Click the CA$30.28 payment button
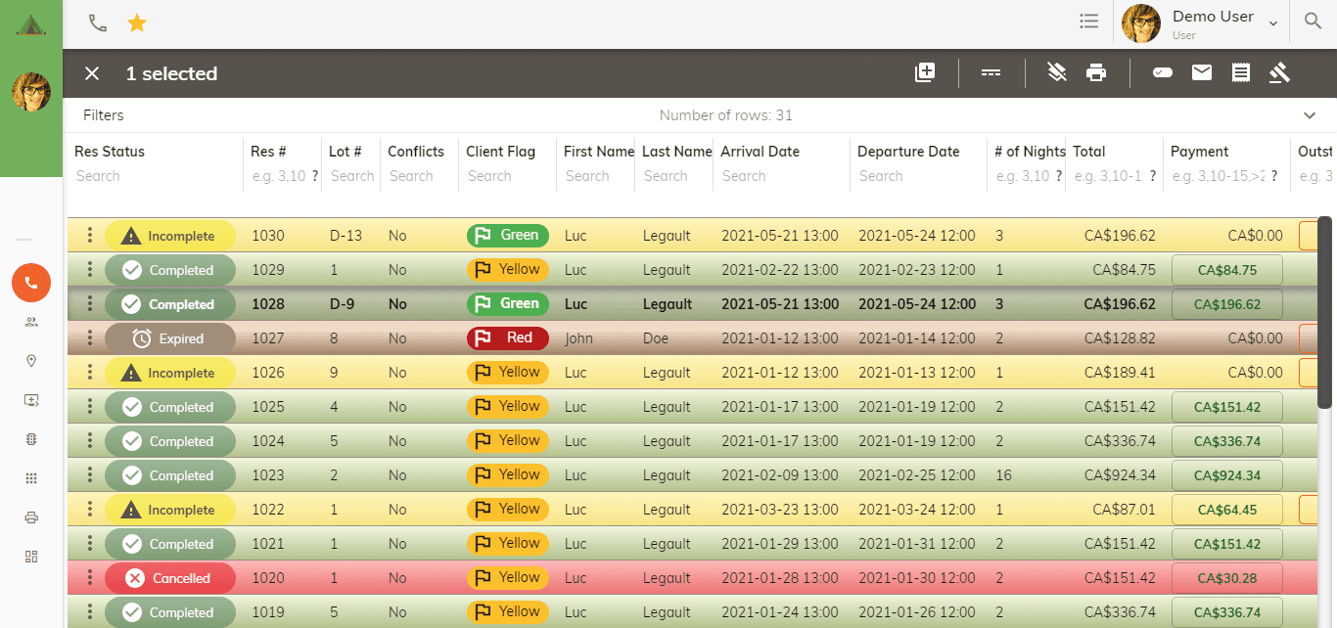 click(x=1226, y=578)
